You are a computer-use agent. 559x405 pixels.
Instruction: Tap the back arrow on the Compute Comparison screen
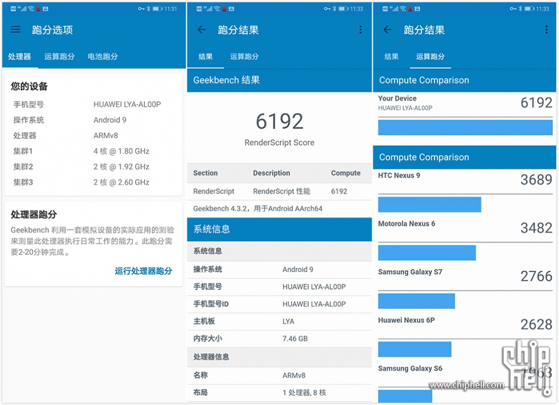point(388,30)
